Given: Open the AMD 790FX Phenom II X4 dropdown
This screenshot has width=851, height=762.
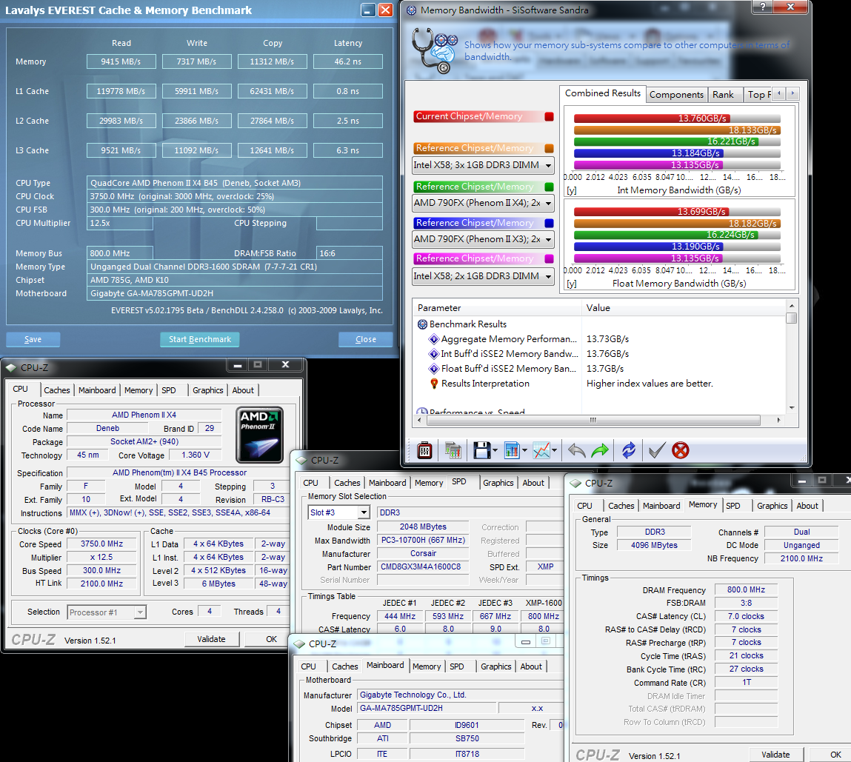Looking at the screenshot, I should [x=548, y=203].
